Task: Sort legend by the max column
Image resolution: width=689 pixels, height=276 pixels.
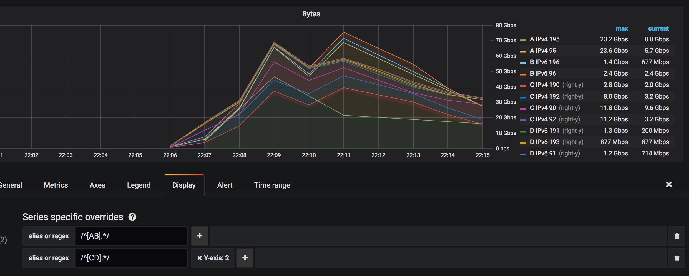Action: pos(622,28)
